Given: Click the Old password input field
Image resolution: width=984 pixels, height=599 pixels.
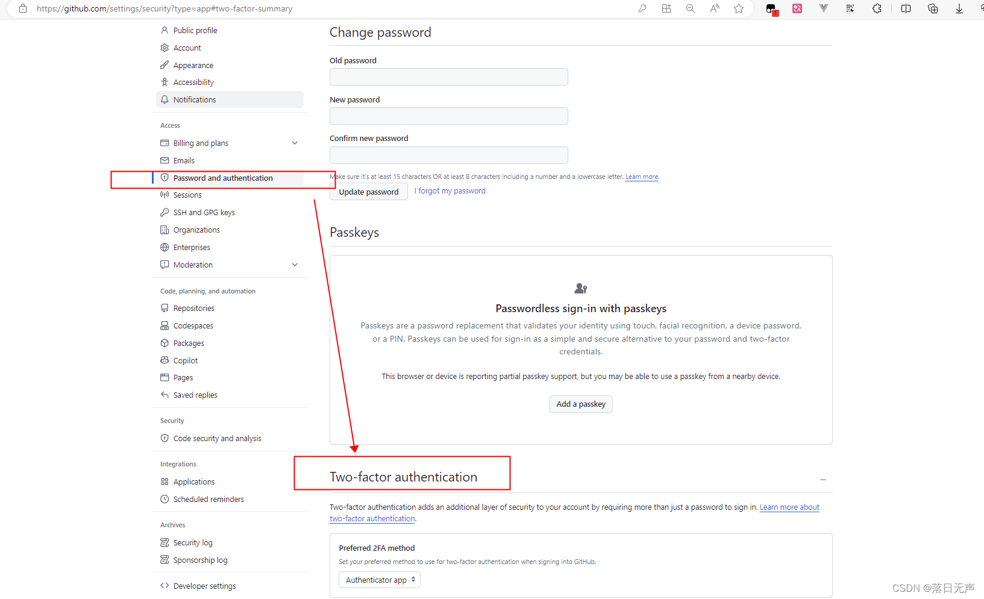Looking at the screenshot, I should (449, 77).
